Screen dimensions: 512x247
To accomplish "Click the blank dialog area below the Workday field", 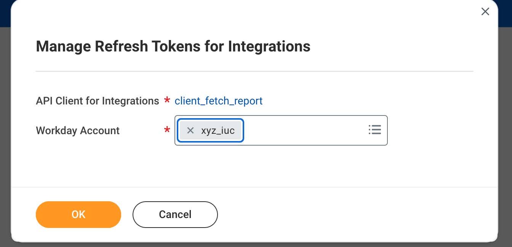I will (254, 166).
